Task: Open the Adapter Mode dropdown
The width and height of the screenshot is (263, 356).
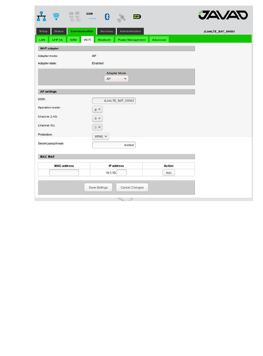Action: [116, 79]
